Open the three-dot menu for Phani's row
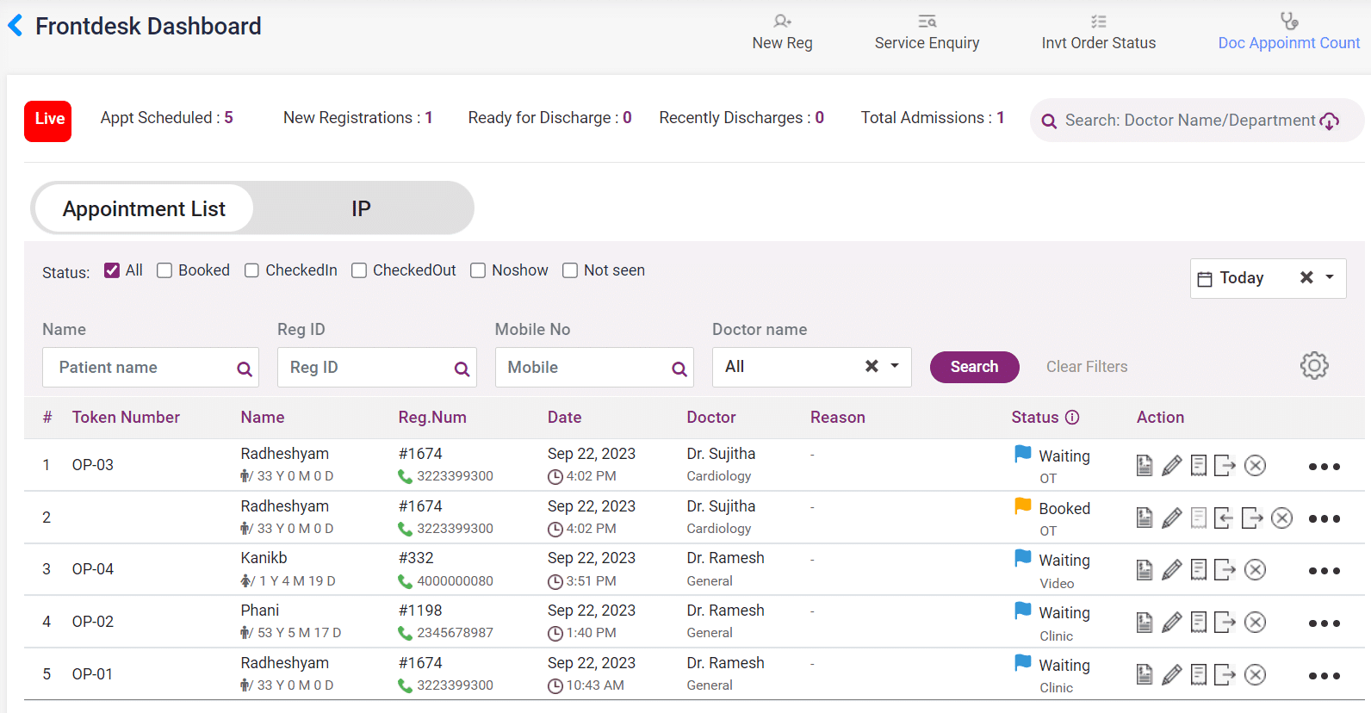Image resolution: width=1371 pixels, height=713 pixels. point(1324,623)
